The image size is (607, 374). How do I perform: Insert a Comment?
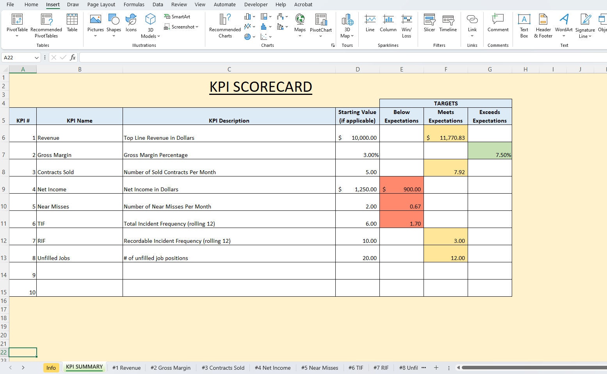point(498,23)
